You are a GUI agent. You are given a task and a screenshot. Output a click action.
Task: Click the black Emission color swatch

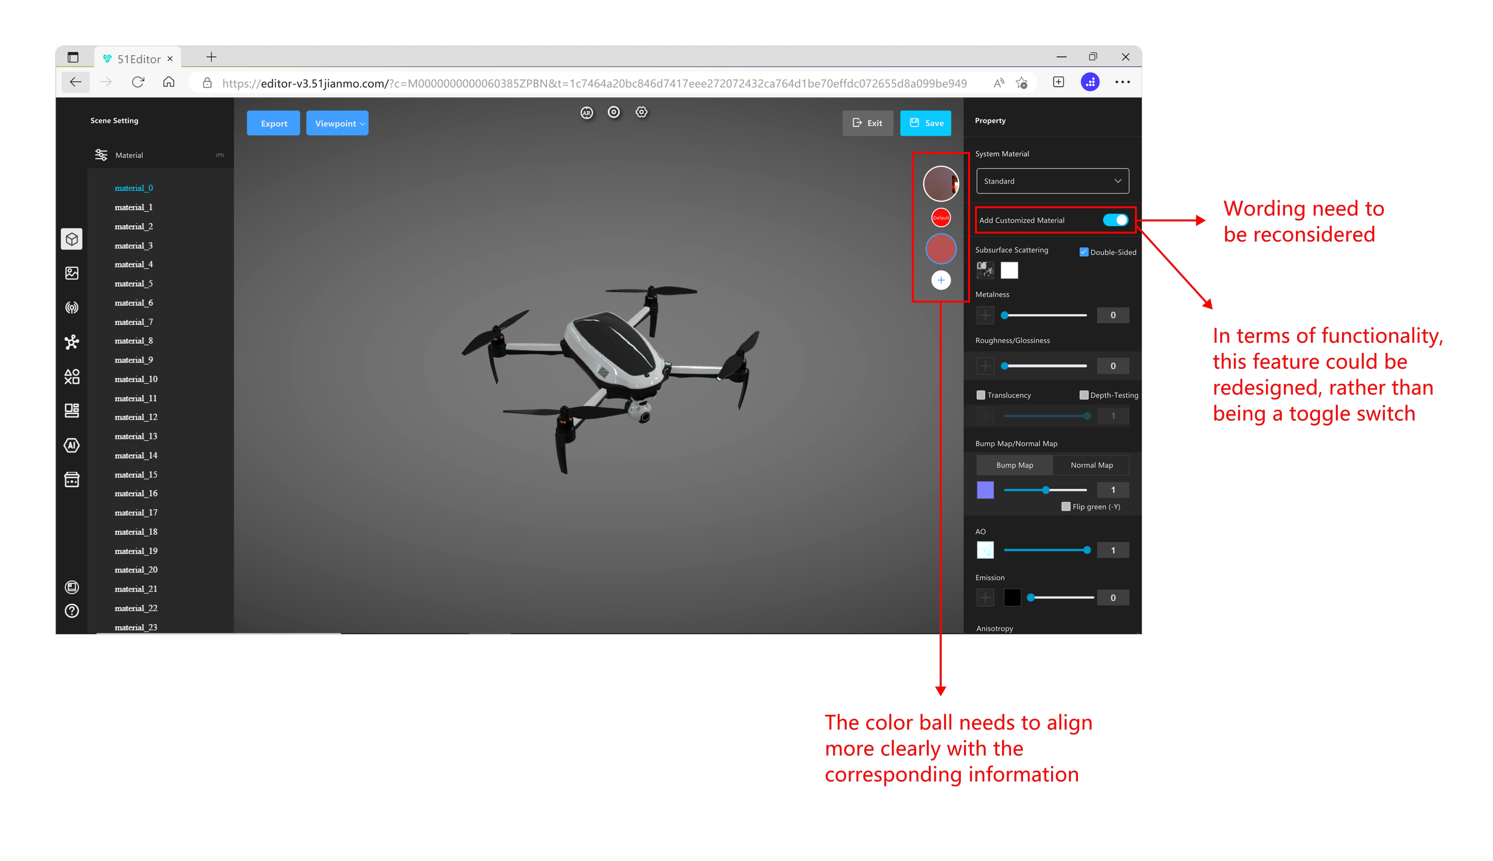pos(1012,598)
